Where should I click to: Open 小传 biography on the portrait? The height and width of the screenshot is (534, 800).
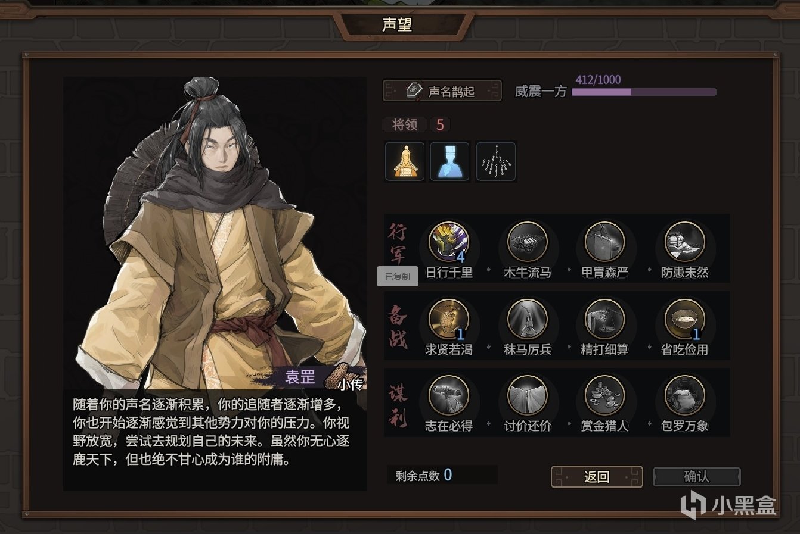(x=350, y=384)
